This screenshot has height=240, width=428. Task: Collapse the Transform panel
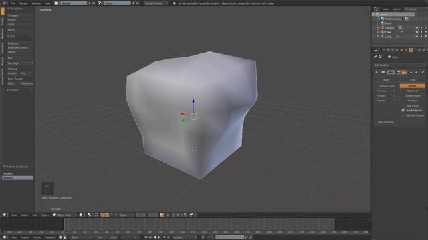point(8,9)
